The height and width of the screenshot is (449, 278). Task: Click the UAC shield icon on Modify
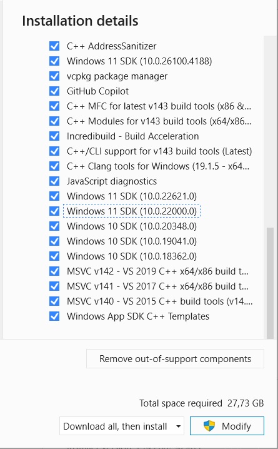point(209,426)
